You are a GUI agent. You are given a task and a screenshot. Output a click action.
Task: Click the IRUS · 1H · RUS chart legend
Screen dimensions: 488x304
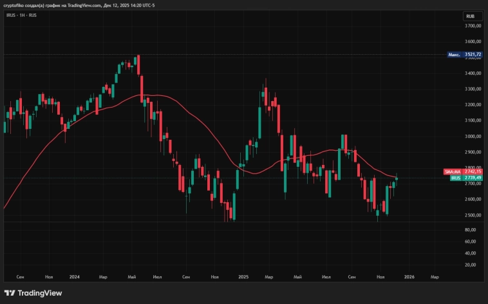pyautogui.click(x=20, y=14)
